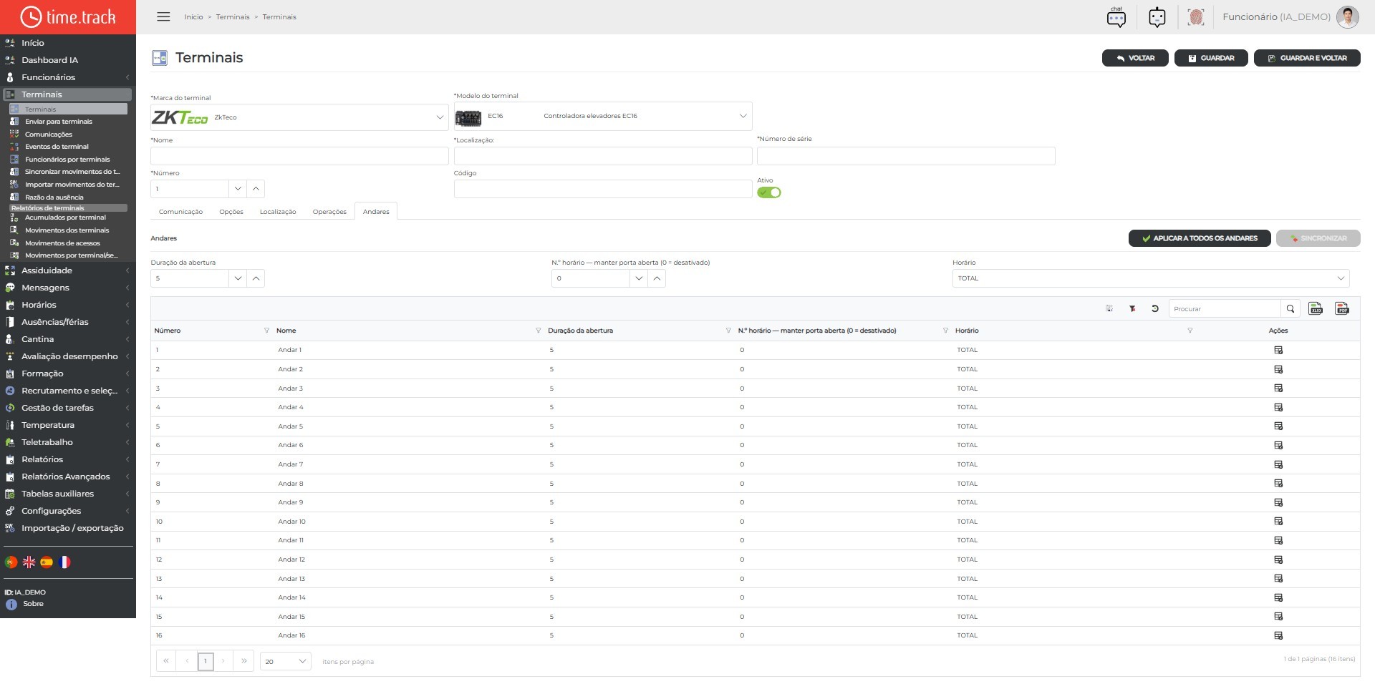
Task: Switch to the Localização tab
Action: [278, 212]
